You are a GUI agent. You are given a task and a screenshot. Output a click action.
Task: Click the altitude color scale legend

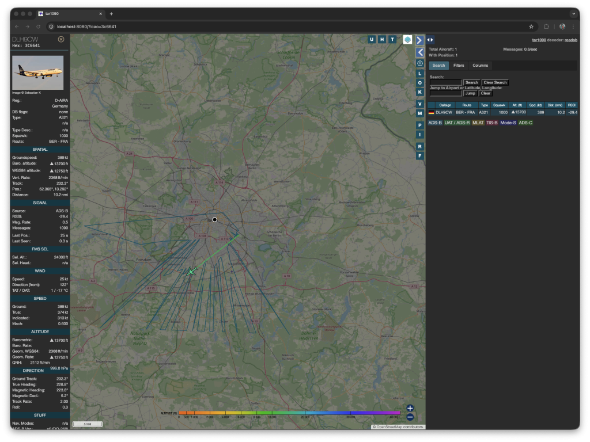(x=288, y=412)
